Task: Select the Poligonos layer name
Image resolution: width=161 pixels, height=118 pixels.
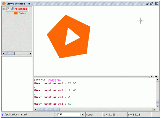Action: click(21, 9)
